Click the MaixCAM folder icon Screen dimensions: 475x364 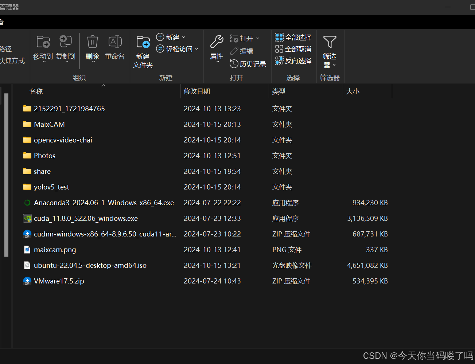click(x=27, y=124)
